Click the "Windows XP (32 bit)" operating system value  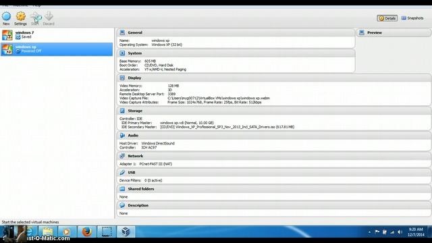(167, 45)
